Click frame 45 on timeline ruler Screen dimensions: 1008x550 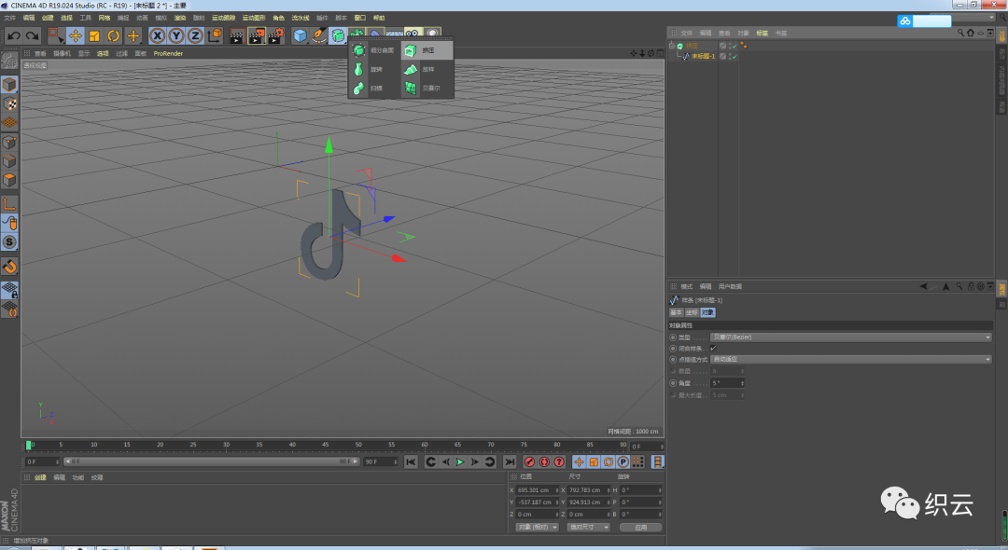point(326,445)
